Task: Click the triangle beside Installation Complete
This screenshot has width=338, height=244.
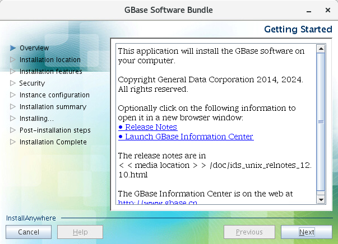Action: coord(13,142)
